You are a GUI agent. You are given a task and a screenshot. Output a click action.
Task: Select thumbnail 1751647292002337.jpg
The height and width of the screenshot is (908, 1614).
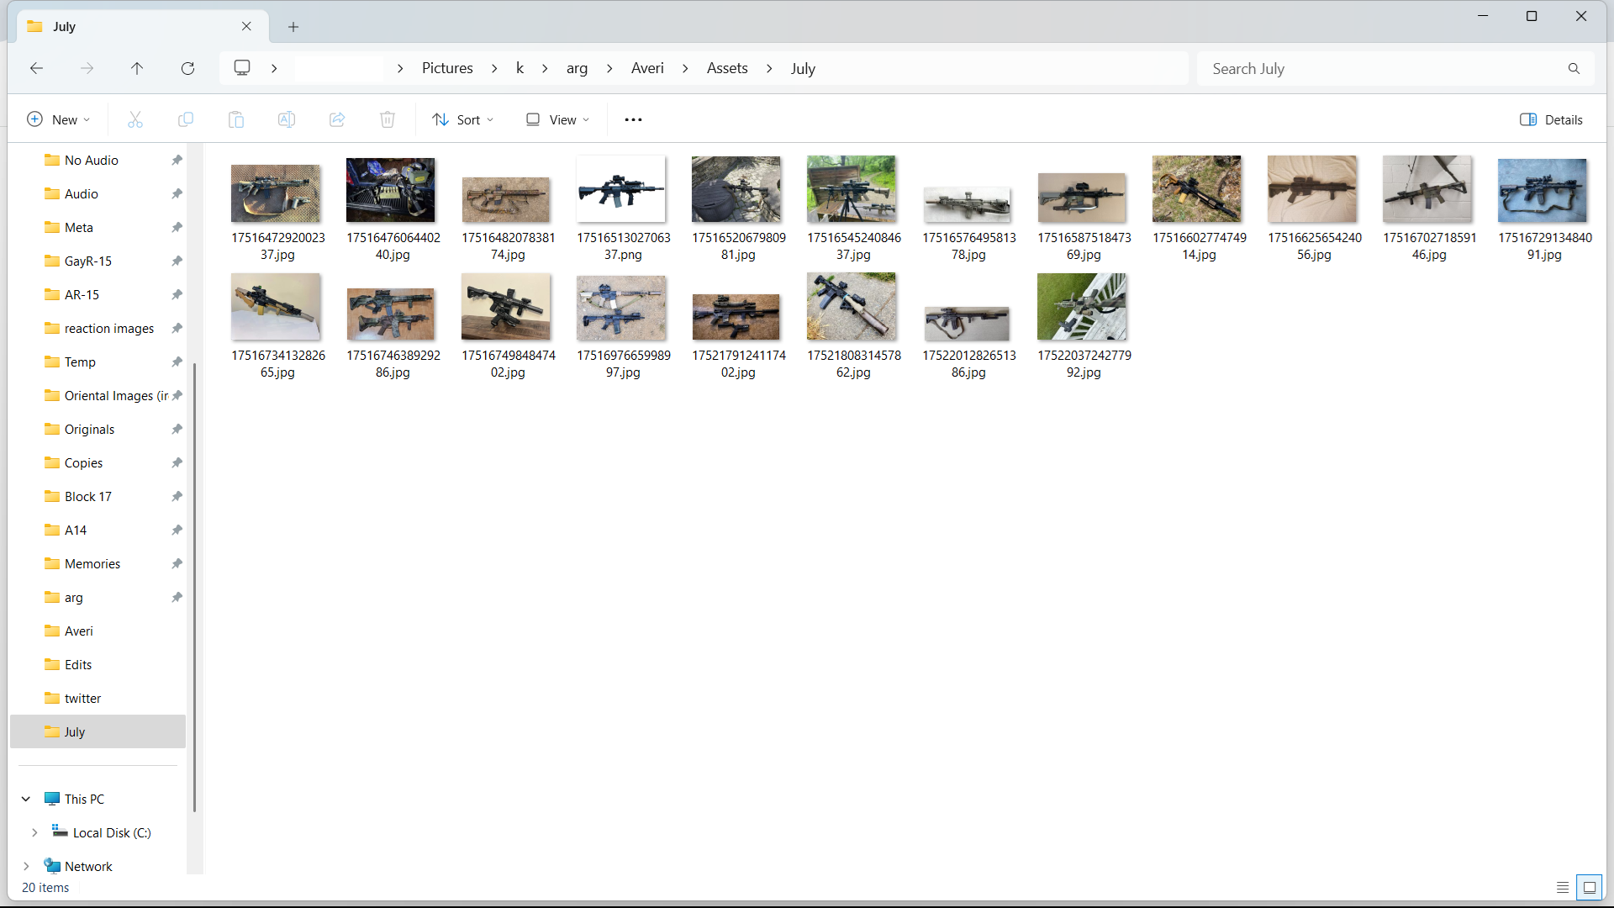click(276, 193)
